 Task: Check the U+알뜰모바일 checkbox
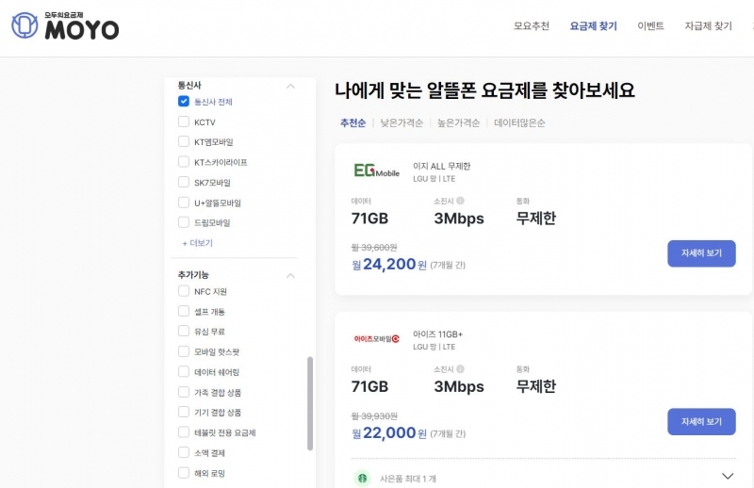tap(183, 202)
